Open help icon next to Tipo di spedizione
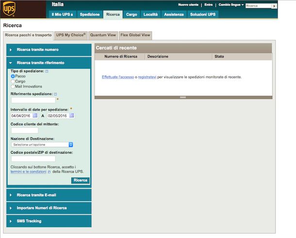This screenshot has width=296, height=238. [x=47, y=71]
